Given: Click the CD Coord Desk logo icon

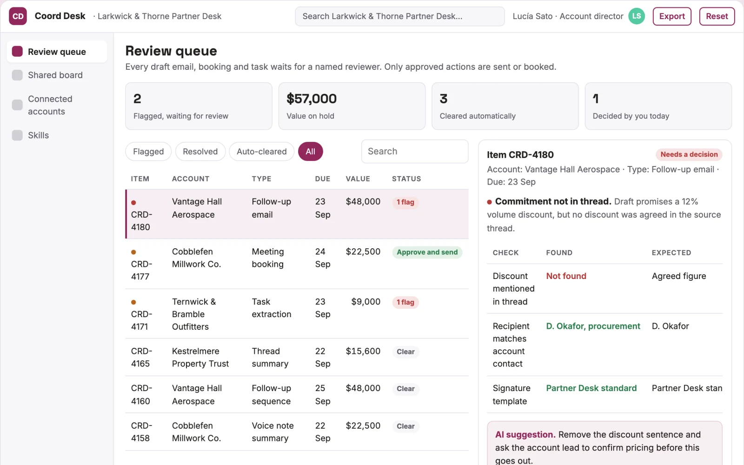Looking at the screenshot, I should 18,16.
